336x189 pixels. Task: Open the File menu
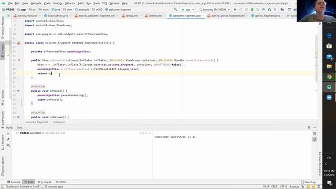(10, 3)
